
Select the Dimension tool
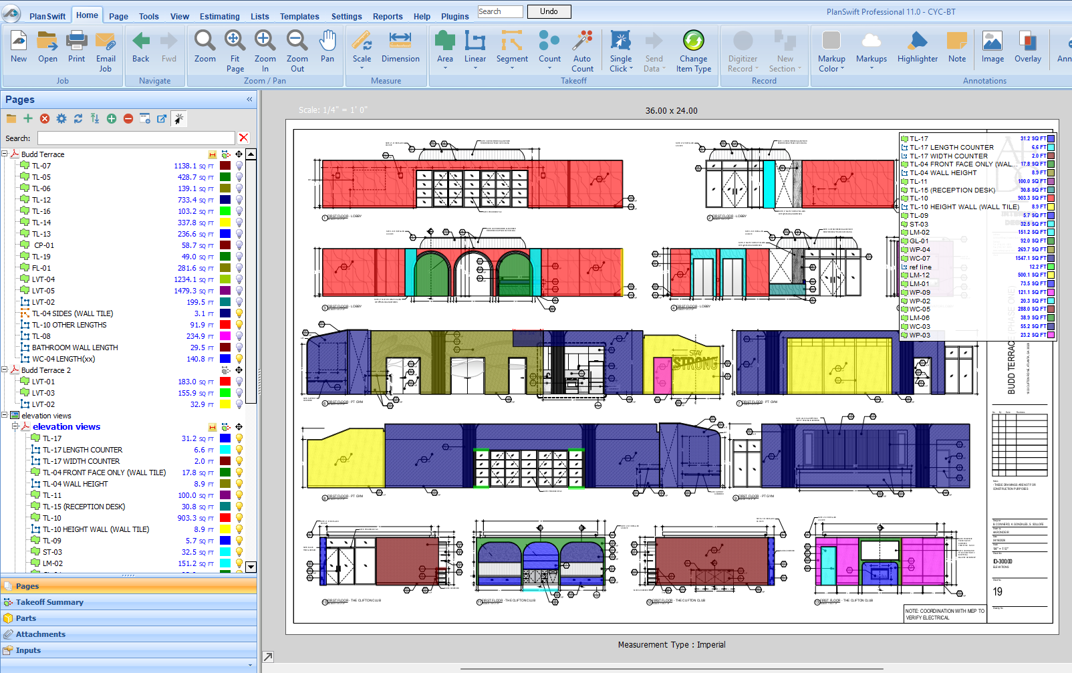tap(400, 40)
